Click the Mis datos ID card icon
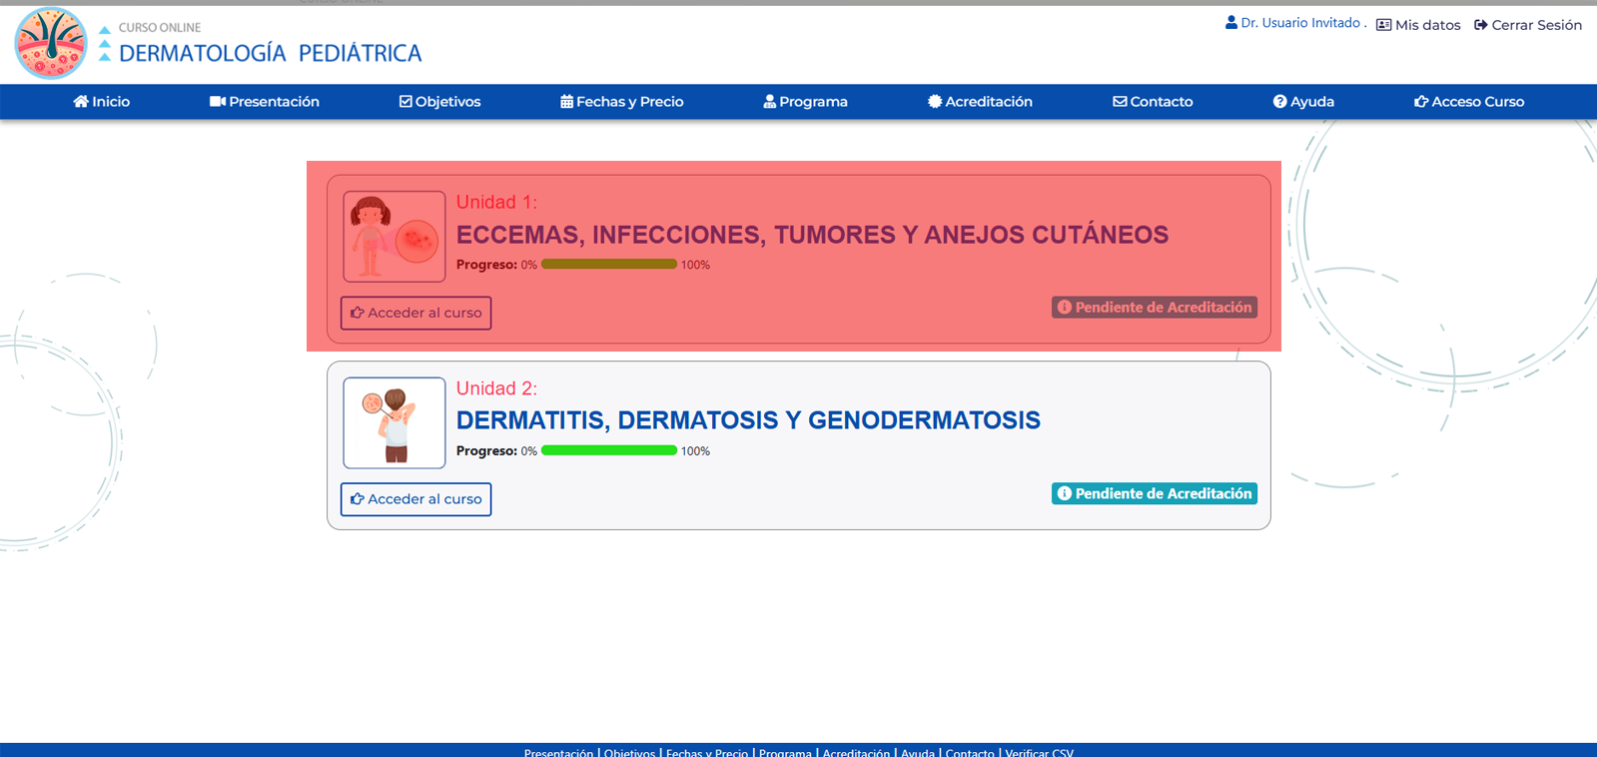Image resolution: width=1597 pixels, height=757 pixels. 1383,25
